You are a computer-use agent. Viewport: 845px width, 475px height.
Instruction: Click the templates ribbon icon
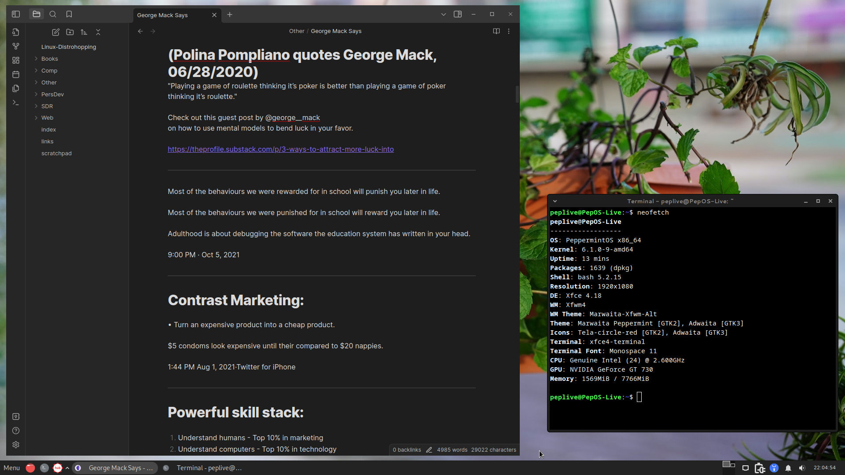pyautogui.click(x=16, y=88)
